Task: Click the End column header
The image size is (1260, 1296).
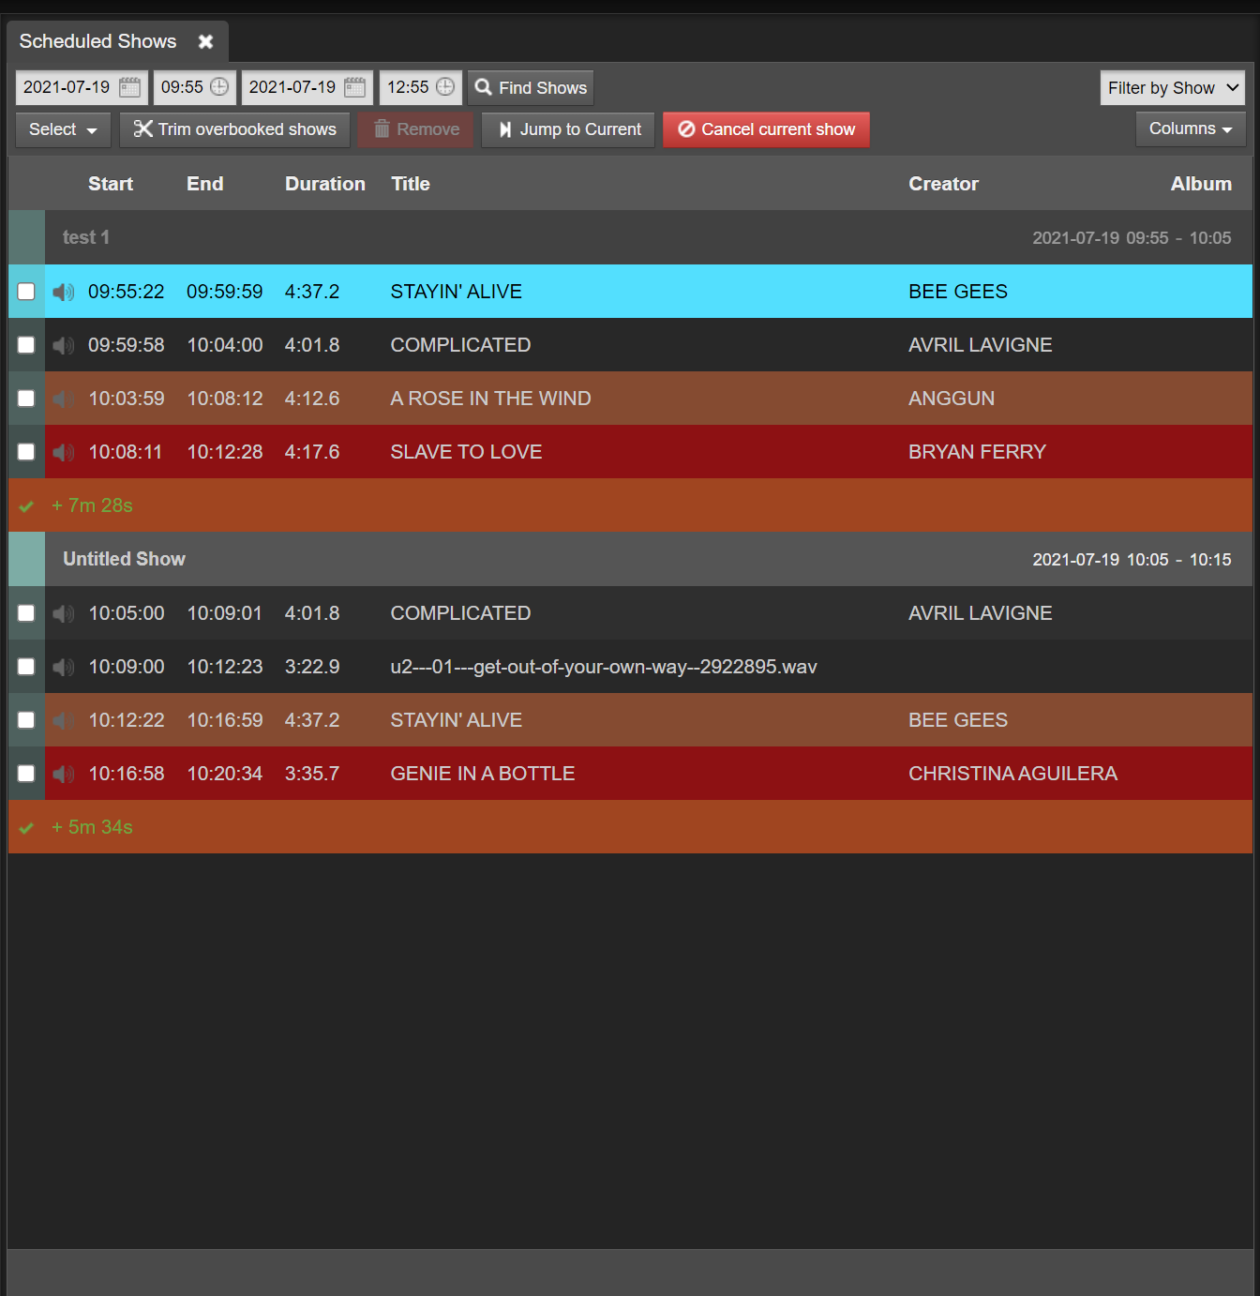Action: click(x=205, y=184)
